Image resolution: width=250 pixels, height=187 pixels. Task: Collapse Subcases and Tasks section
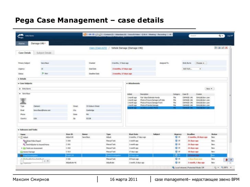coord(19,130)
